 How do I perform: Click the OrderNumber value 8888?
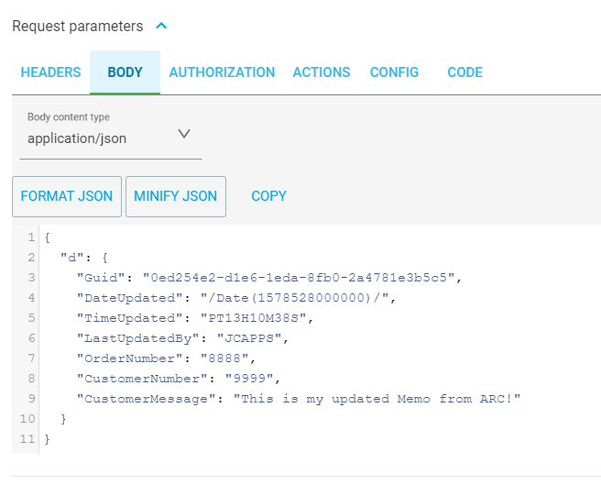click(x=224, y=358)
